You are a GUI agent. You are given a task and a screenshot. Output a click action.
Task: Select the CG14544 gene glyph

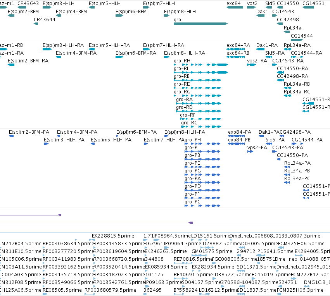point(297,40)
